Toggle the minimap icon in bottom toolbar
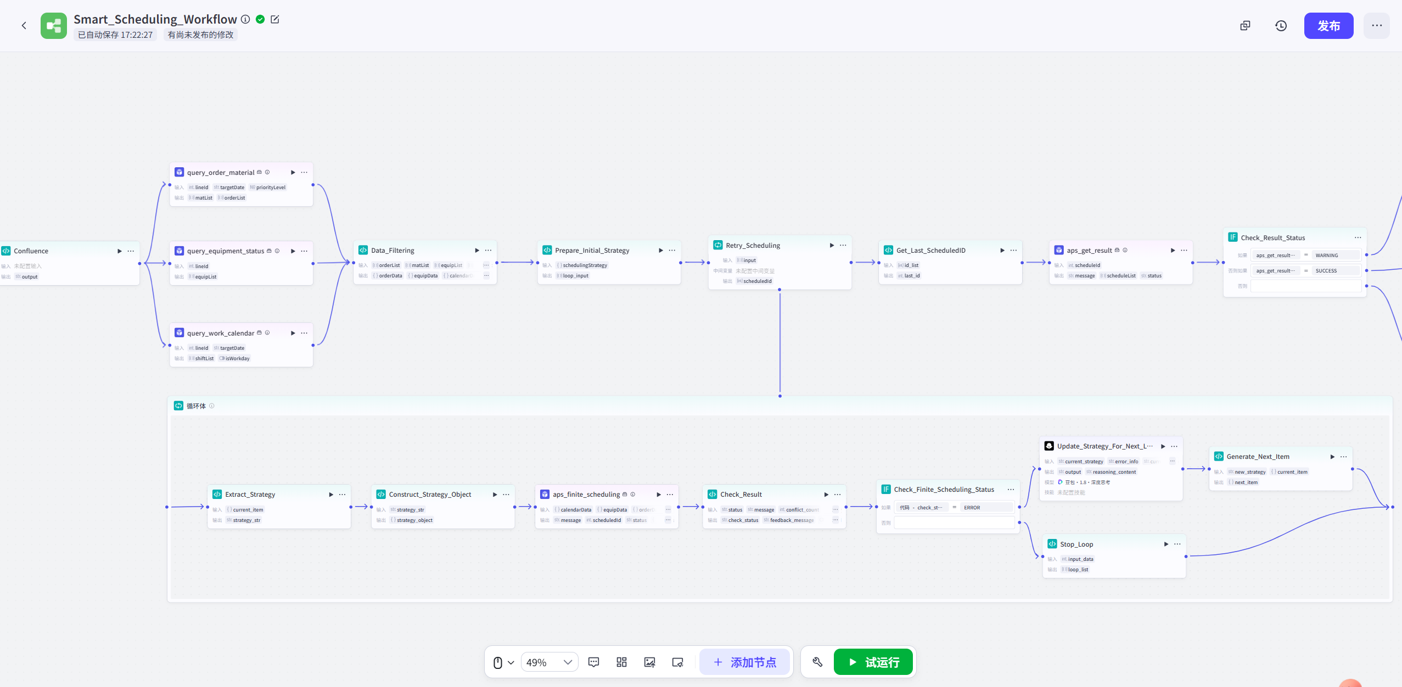1402x687 pixels. pos(678,662)
